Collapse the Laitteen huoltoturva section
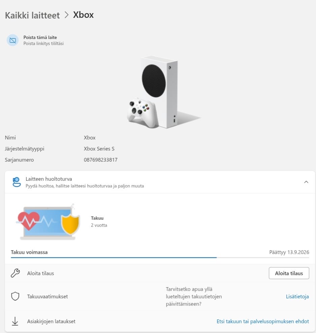Screen dimensions: 316x333 click(x=306, y=182)
